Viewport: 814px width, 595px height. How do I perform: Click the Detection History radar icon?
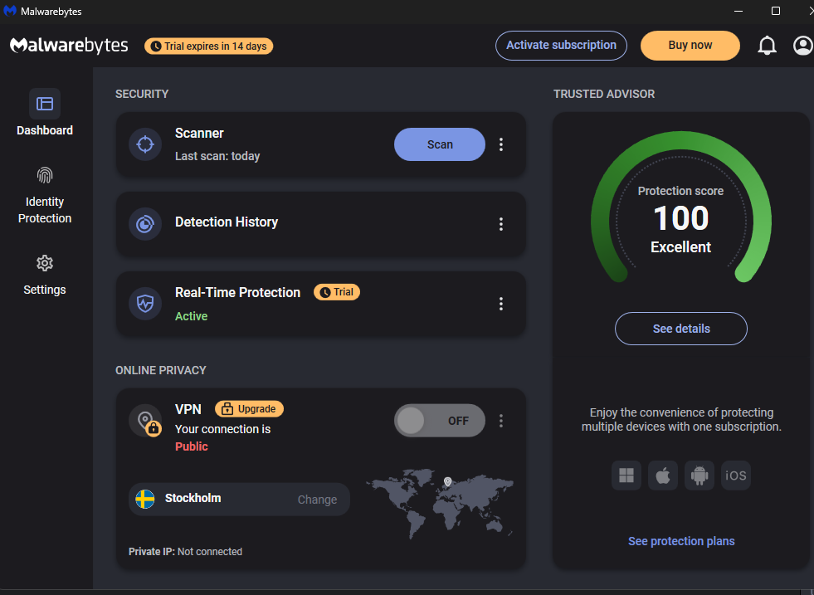pyautogui.click(x=145, y=224)
